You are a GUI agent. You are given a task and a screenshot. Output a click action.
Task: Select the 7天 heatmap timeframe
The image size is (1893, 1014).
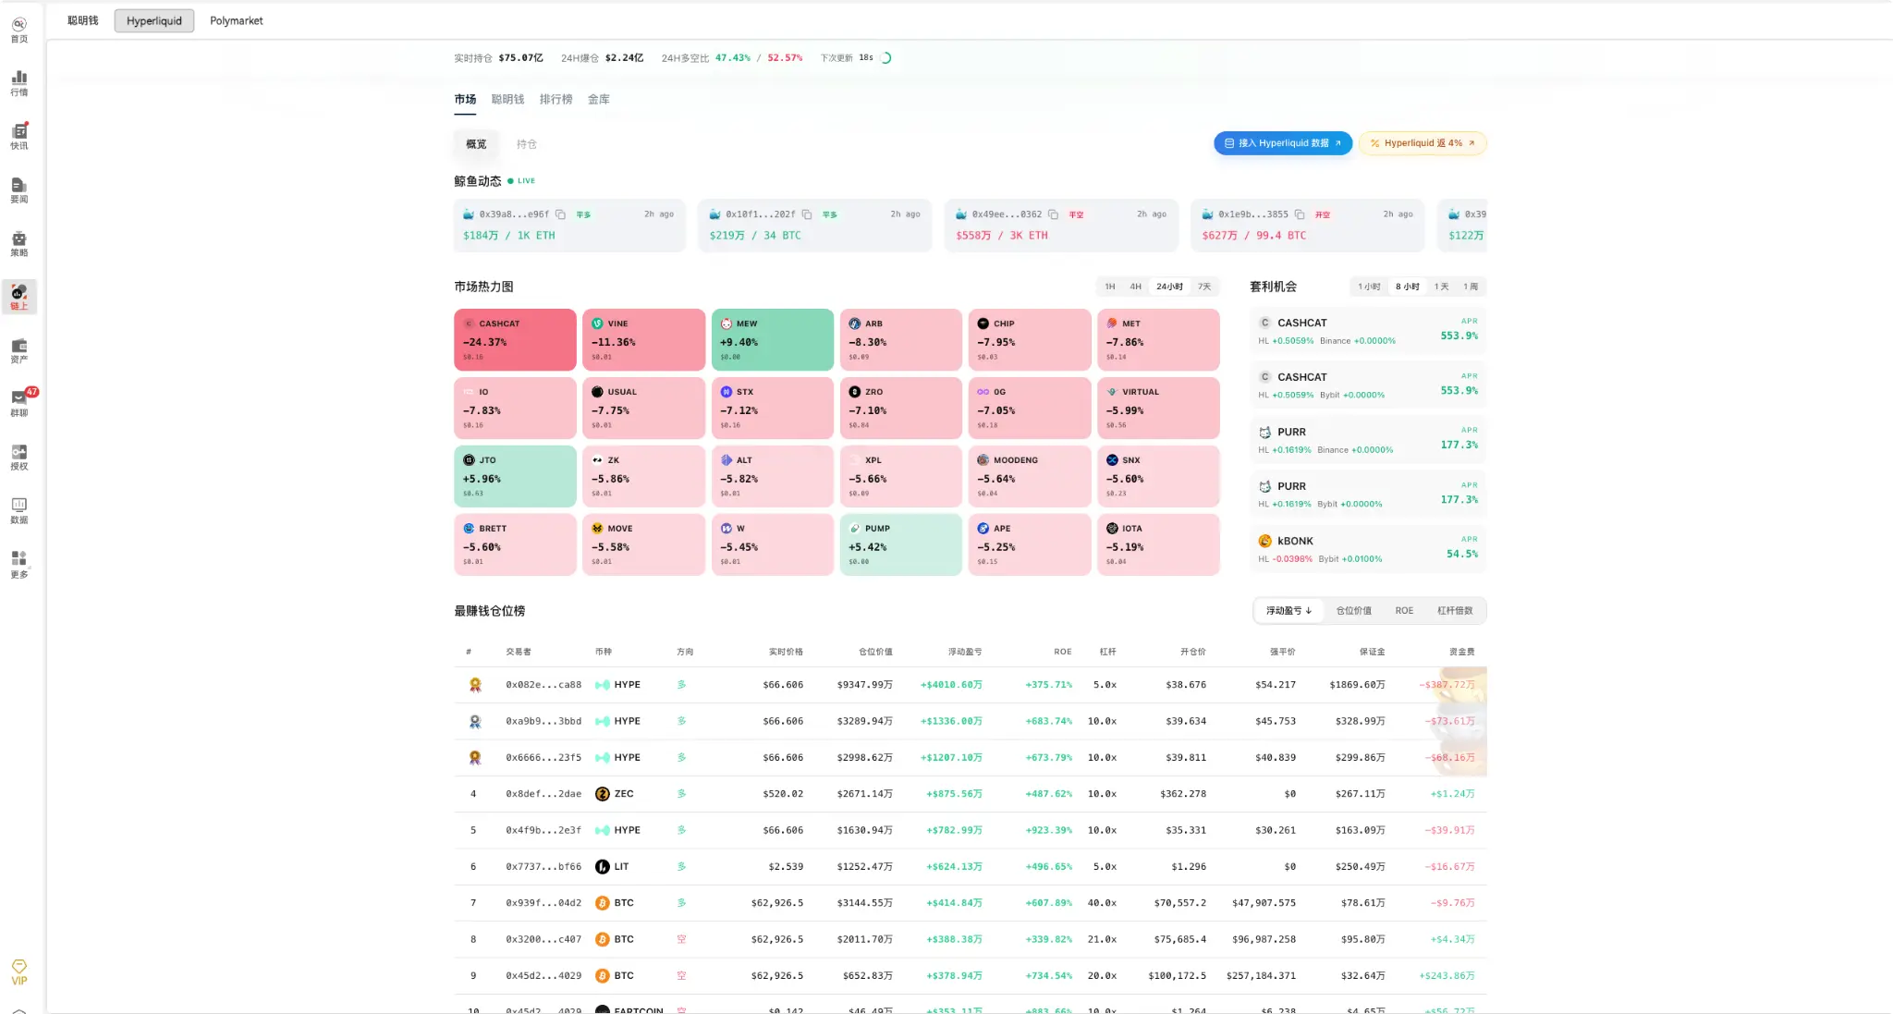(1204, 287)
